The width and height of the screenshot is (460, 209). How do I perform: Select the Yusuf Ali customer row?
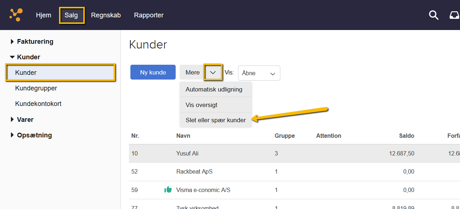(x=187, y=153)
